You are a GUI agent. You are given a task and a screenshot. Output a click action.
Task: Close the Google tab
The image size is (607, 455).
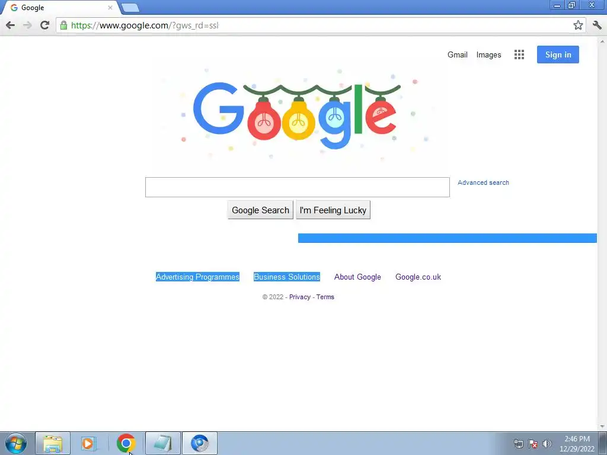pyautogui.click(x=110, y=7)
